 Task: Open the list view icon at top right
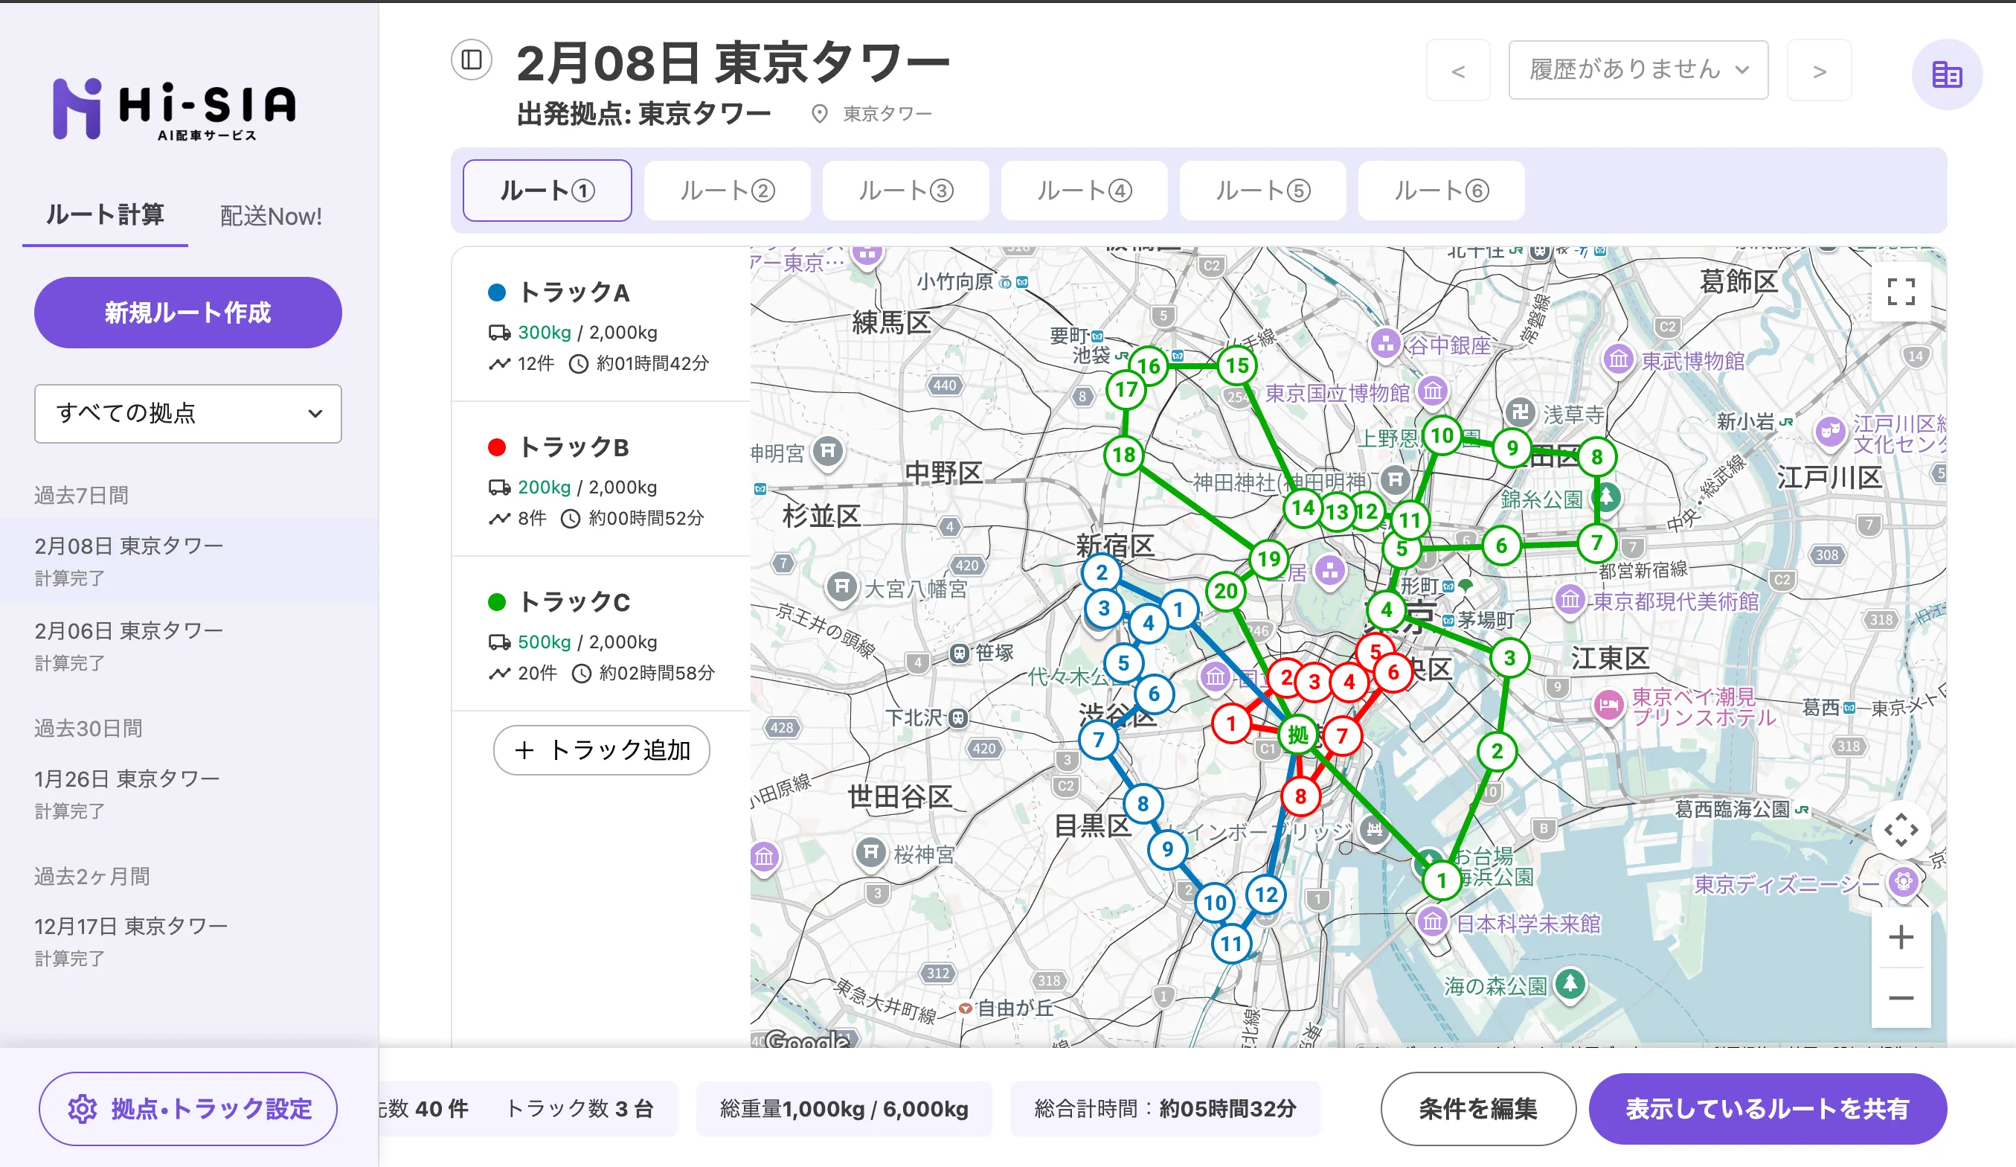pyautogui.click(x=1946, y=74)
